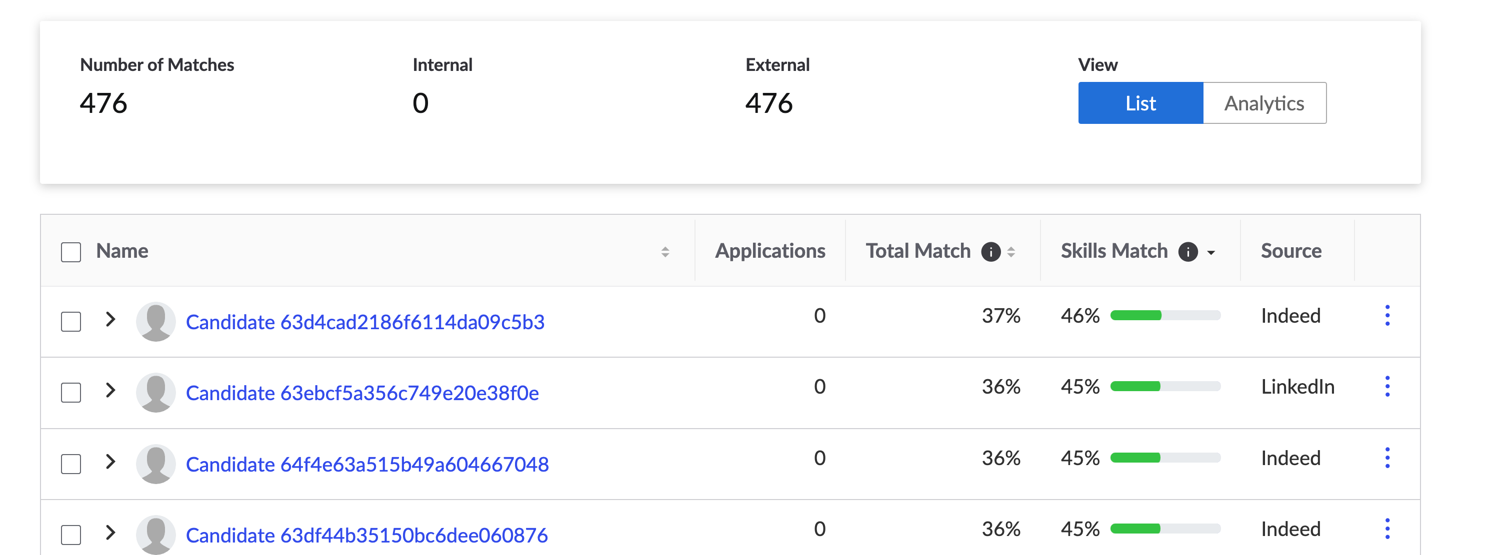Click avatar of Candidate 64f4e63a515b49a604667048

(x=155, y=464)
